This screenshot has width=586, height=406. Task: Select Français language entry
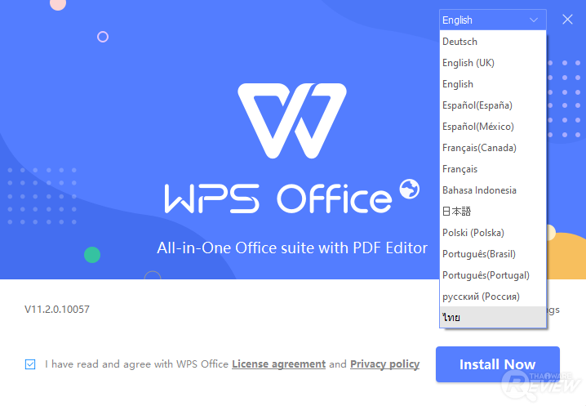click(493, 169)
